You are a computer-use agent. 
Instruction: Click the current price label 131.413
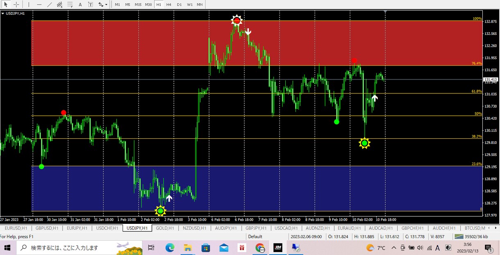click(491, 79)
